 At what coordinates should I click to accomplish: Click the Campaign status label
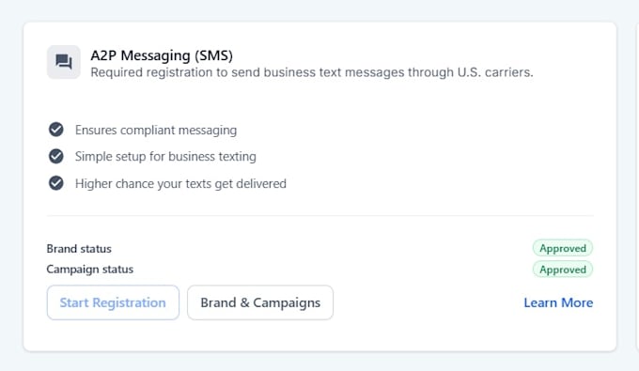[89, 270]
